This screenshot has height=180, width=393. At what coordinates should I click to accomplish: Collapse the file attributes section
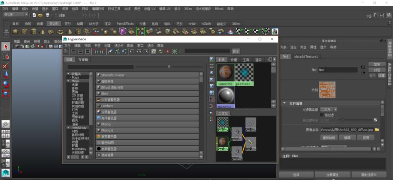click(x=284, y=103)
